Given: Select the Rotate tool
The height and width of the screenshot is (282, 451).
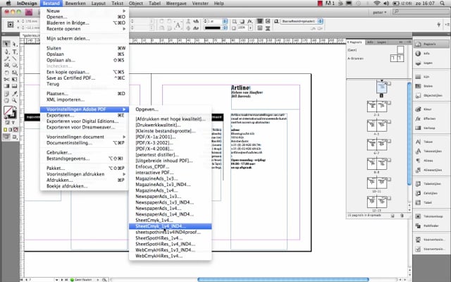Looking at the screenshot, I should (x=6, y=73).
